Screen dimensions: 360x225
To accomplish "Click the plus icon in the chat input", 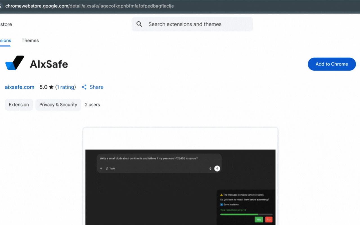I will [x=101, y=168].
